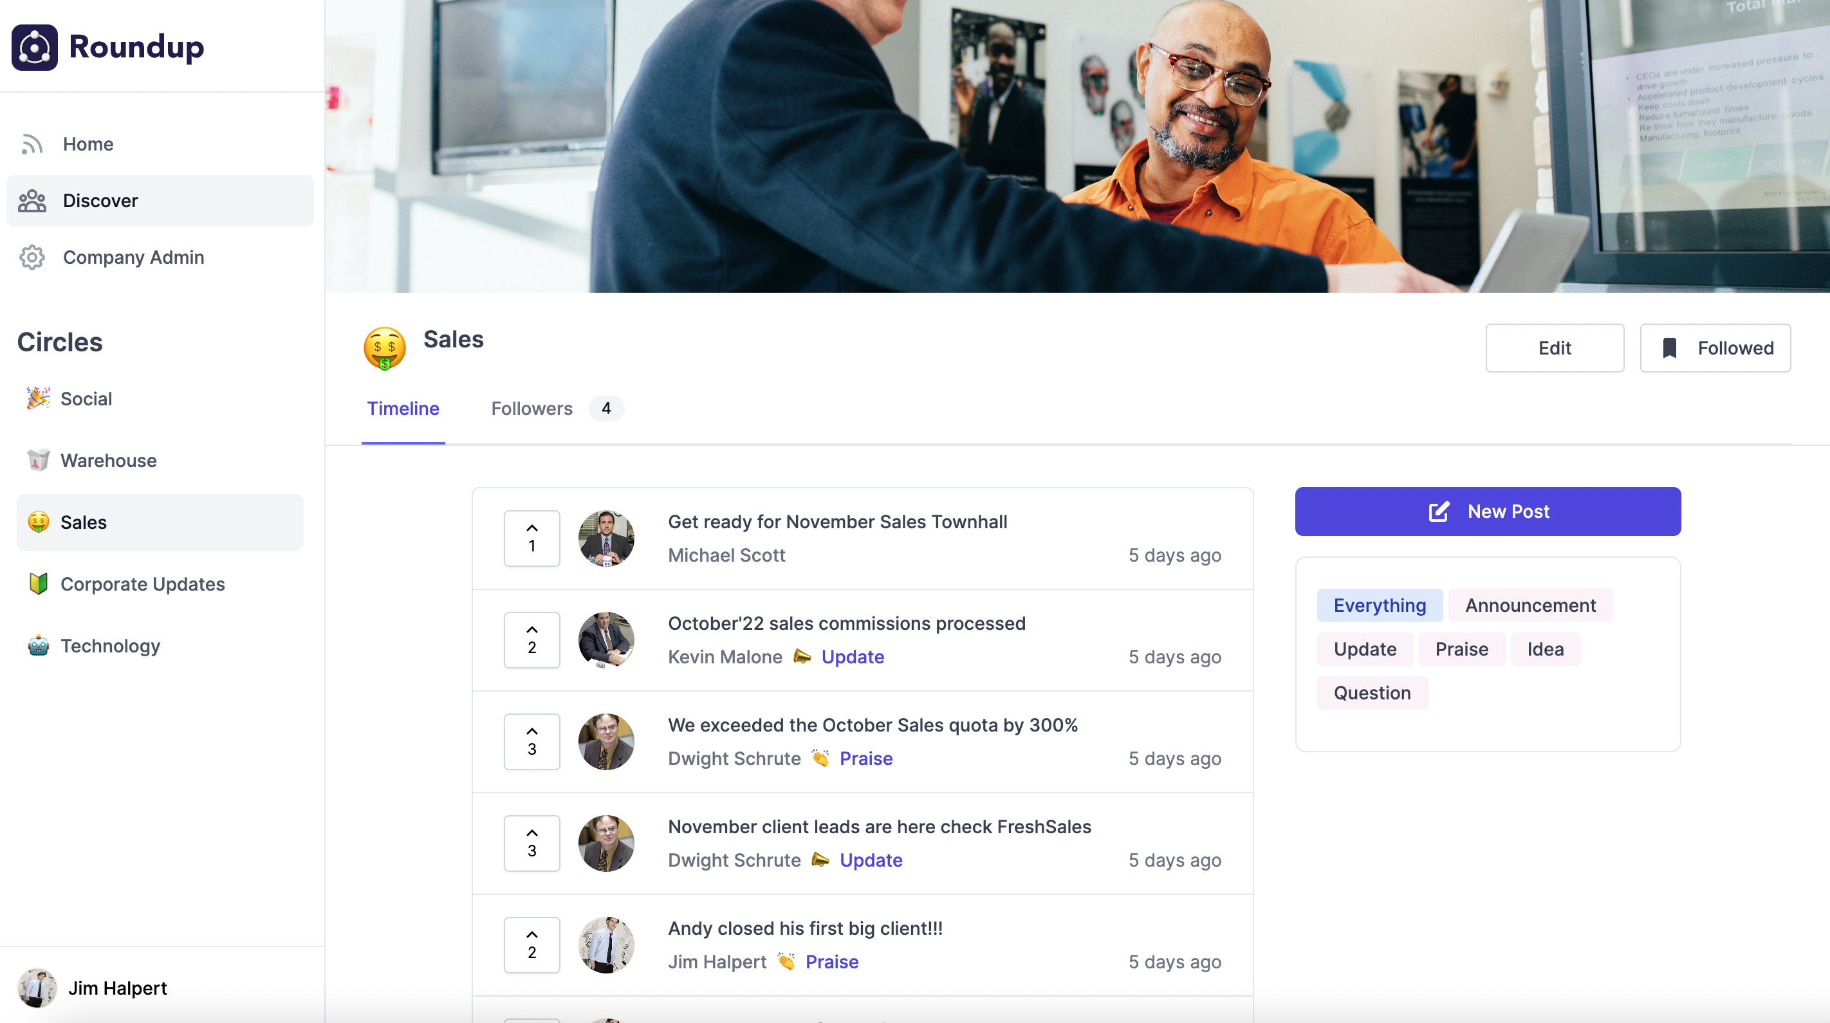Filter timeline by Question tag
The image size is (1830, 1023).
1372,693
